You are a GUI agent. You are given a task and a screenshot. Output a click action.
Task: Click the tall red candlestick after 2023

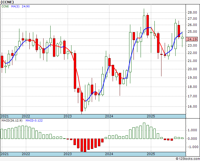click(x=75, y=71)
